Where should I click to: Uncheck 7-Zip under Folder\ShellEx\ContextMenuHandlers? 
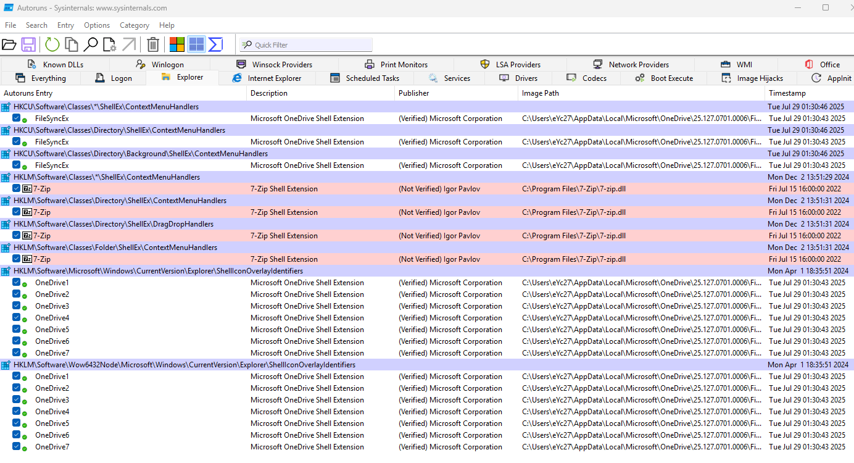click(x=16, y=259)
